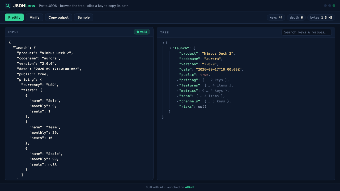Click the "monthly": 29 line in input
340x191 pixels.
tap(44, 132)
